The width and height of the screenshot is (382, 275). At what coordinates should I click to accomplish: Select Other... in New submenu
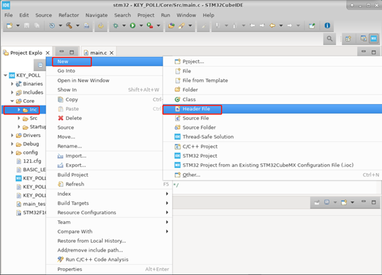(x=272, y=175)
